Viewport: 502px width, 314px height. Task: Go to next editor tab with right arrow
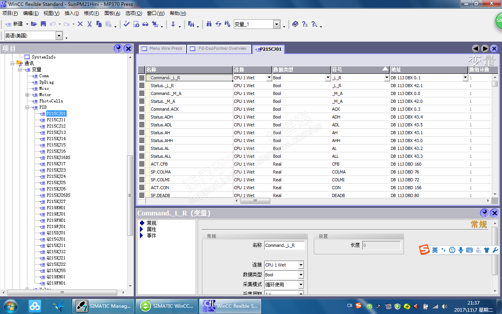[x=485, y=48]
